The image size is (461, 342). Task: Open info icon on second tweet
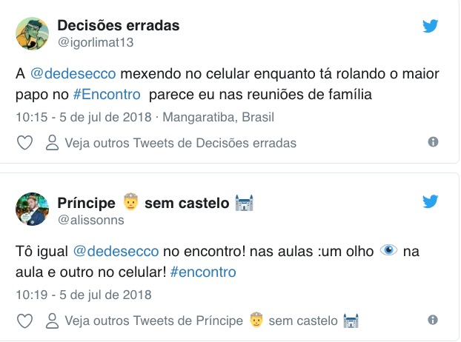(434, 320)
